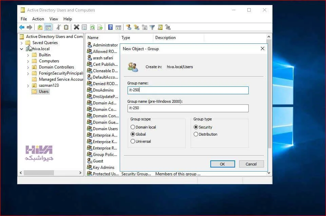The height and width of the screenshot is (216, 326).
Task: Click the Paste clipboard icon
Action: pos(66,27)
